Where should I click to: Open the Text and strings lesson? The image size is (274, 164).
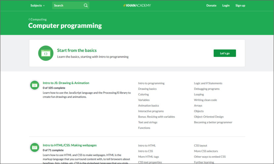pyautogui.click(x=148, y=123)
